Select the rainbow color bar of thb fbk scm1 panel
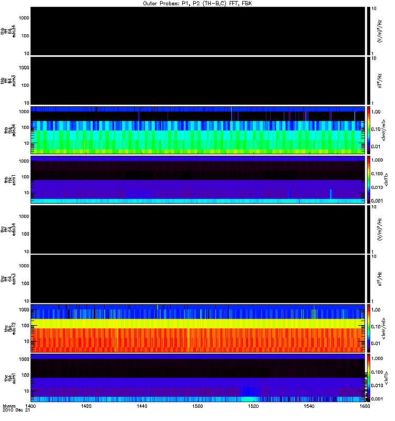This screenshot has width=395, height=421. tap(369, 179)
